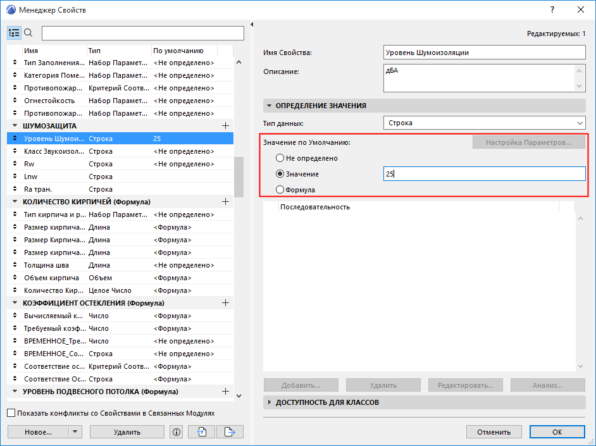Enable show conflicts with linked modules checkbox
This screenshot has height=446, width=596.
[x=11, y=413]
